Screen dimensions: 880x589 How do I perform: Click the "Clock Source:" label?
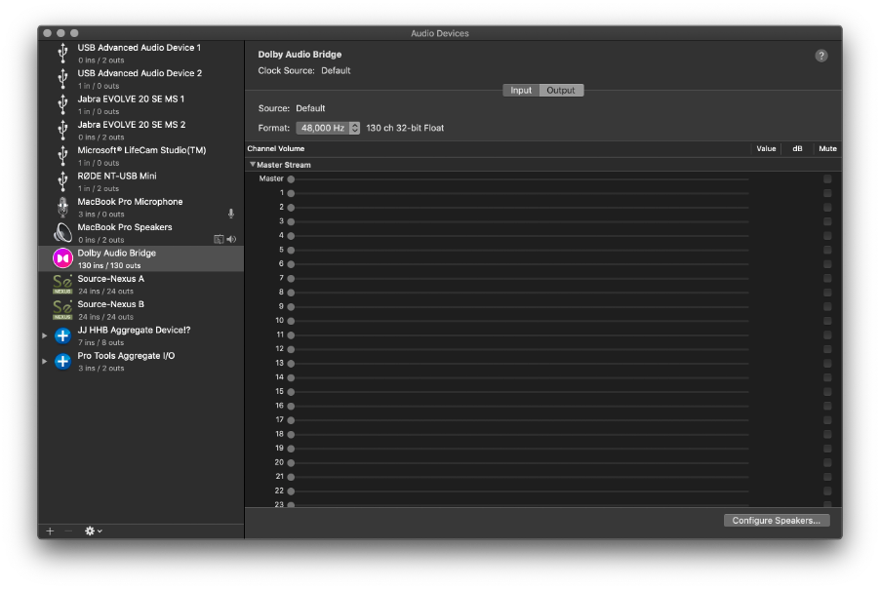pos(286,70)
